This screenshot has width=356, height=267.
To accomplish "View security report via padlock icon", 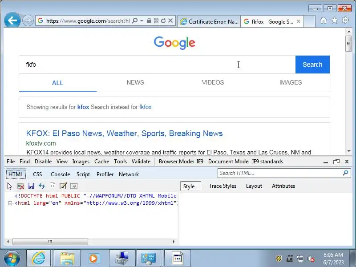I will pyautogui.click(x=149, y=20).
